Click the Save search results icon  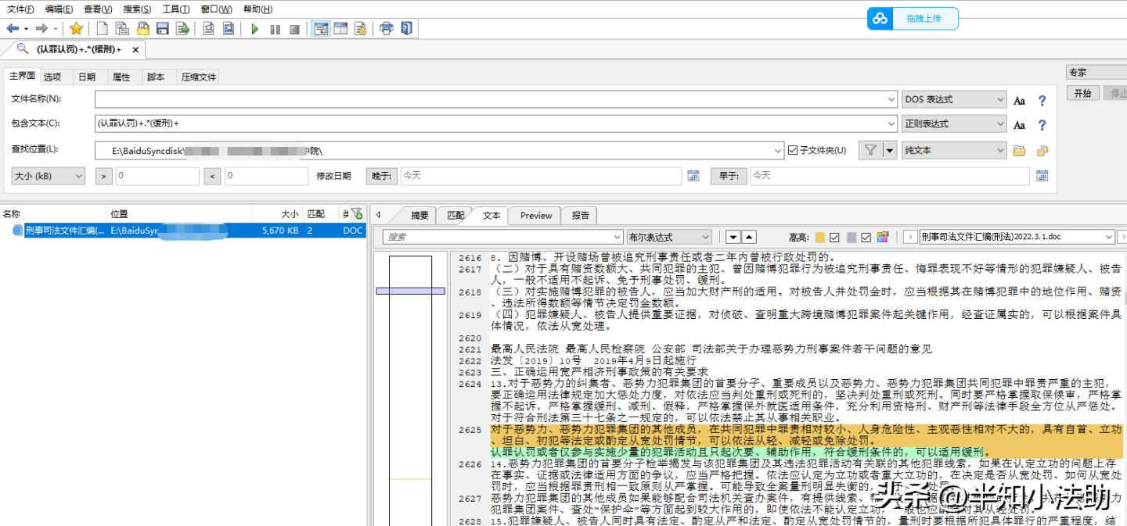[161, 27]
